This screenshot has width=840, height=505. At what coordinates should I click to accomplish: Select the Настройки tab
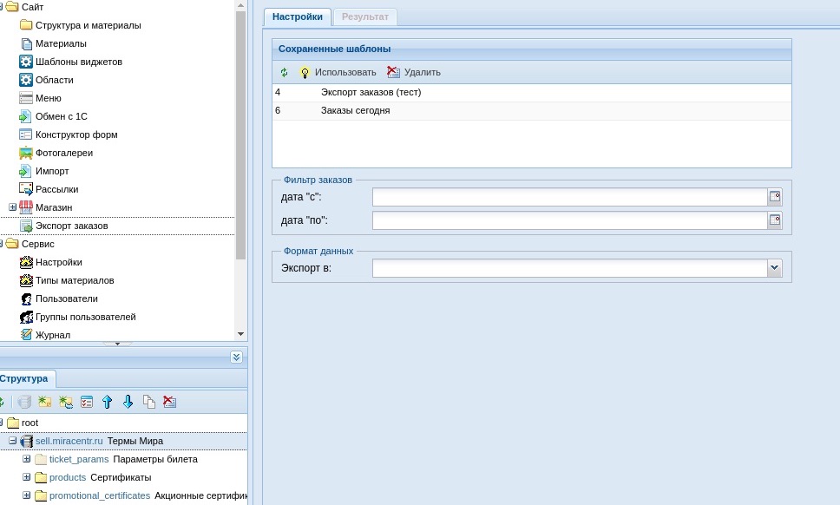click(x=297, y=16)
